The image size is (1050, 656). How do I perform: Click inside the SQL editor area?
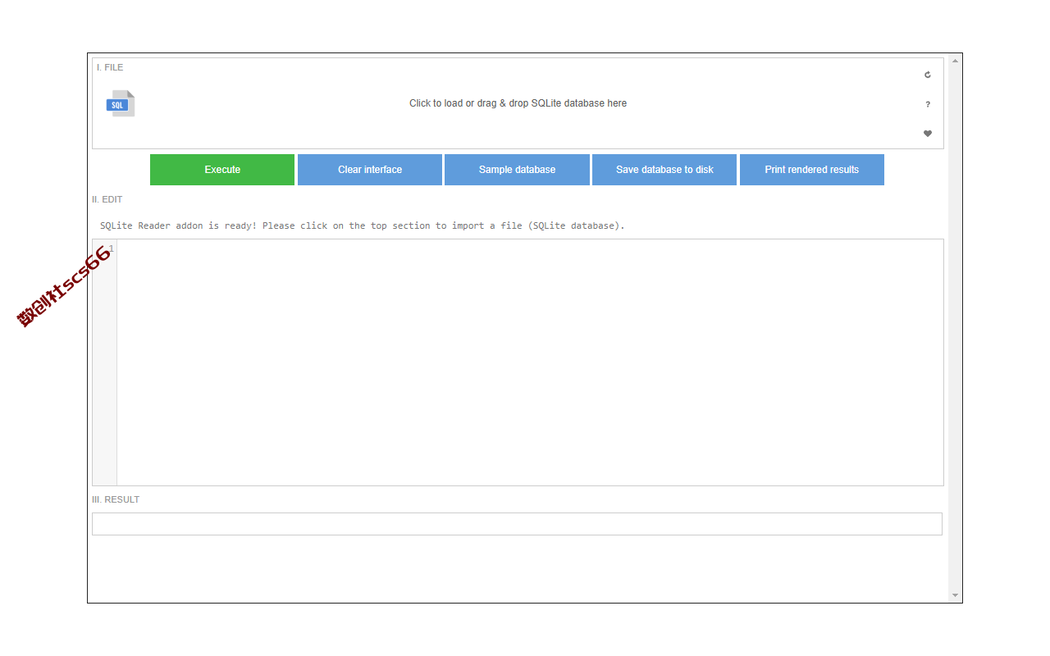point(530,362)
